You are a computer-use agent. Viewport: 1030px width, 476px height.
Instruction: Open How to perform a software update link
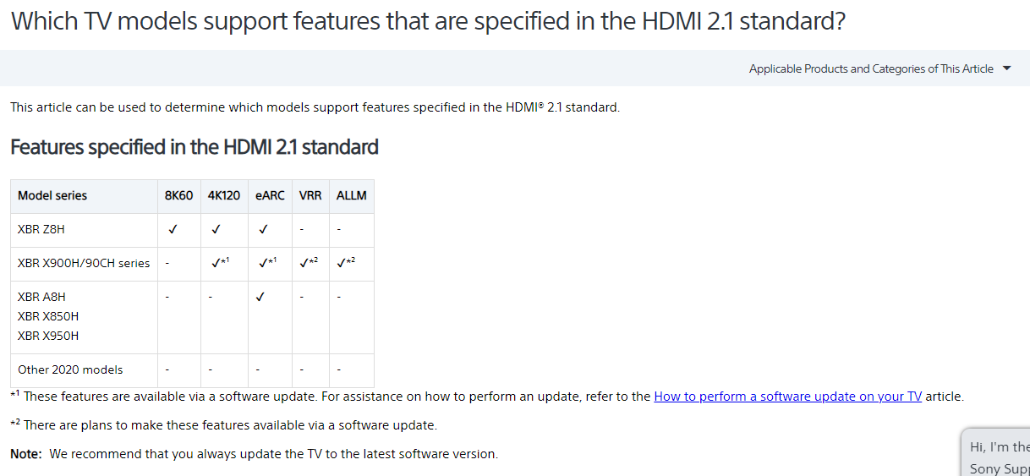tap(788, 396)
